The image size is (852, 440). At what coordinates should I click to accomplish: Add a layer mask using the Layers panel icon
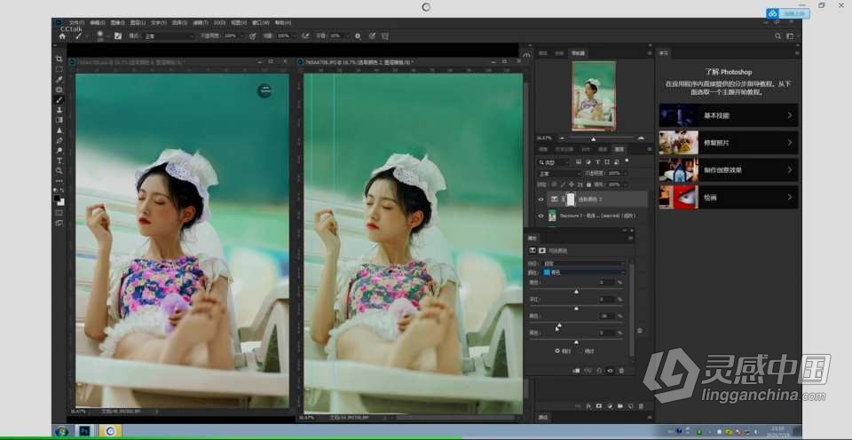click(x=599, y=405)
